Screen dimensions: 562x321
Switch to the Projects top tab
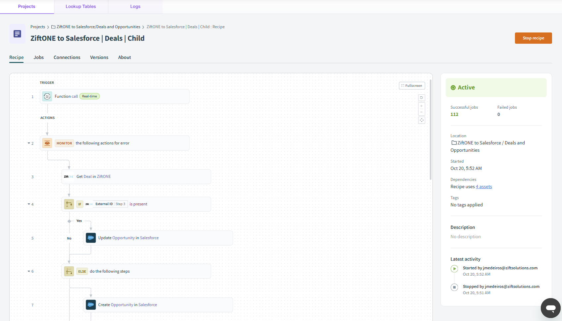click(x=27, y=7)
